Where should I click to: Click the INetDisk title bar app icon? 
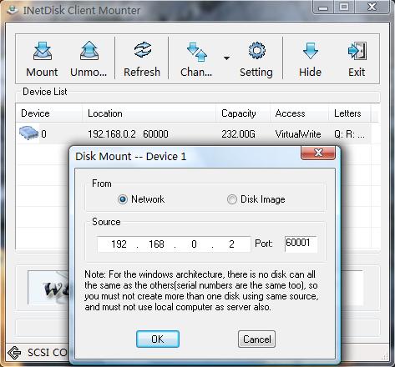[13, 10]
